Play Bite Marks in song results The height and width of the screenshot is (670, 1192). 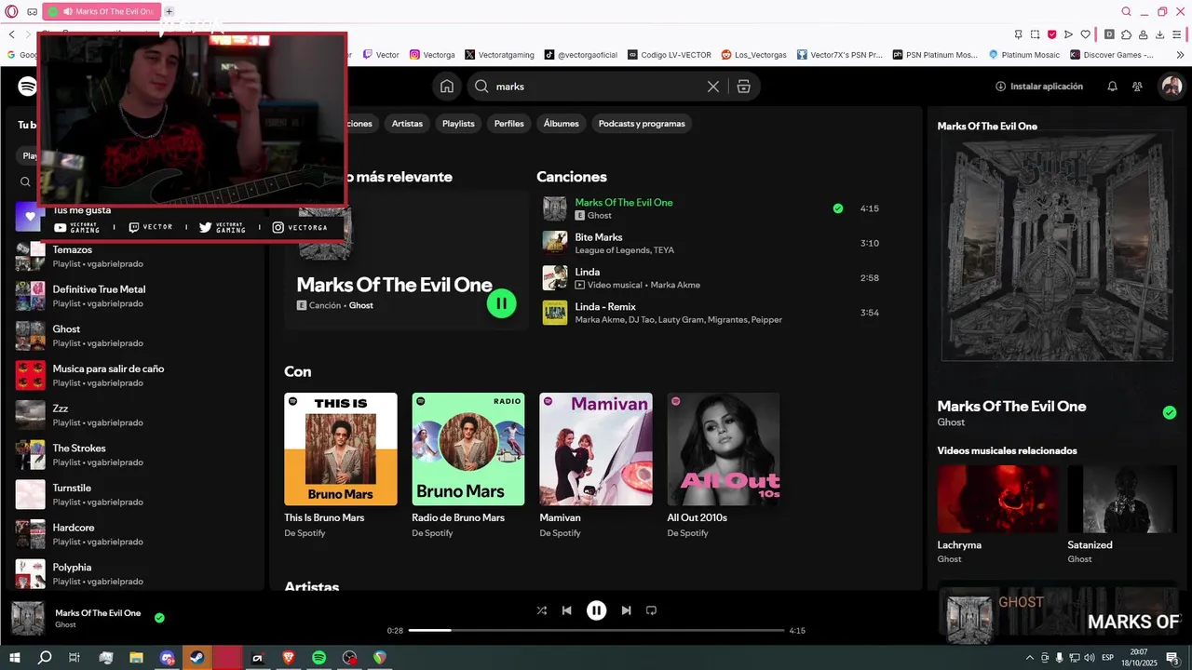click(x=713, y=243)
